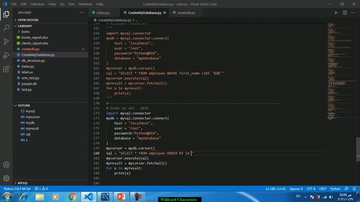Open the Edit menu
The image size is (360, 202).
pos(24,4)
